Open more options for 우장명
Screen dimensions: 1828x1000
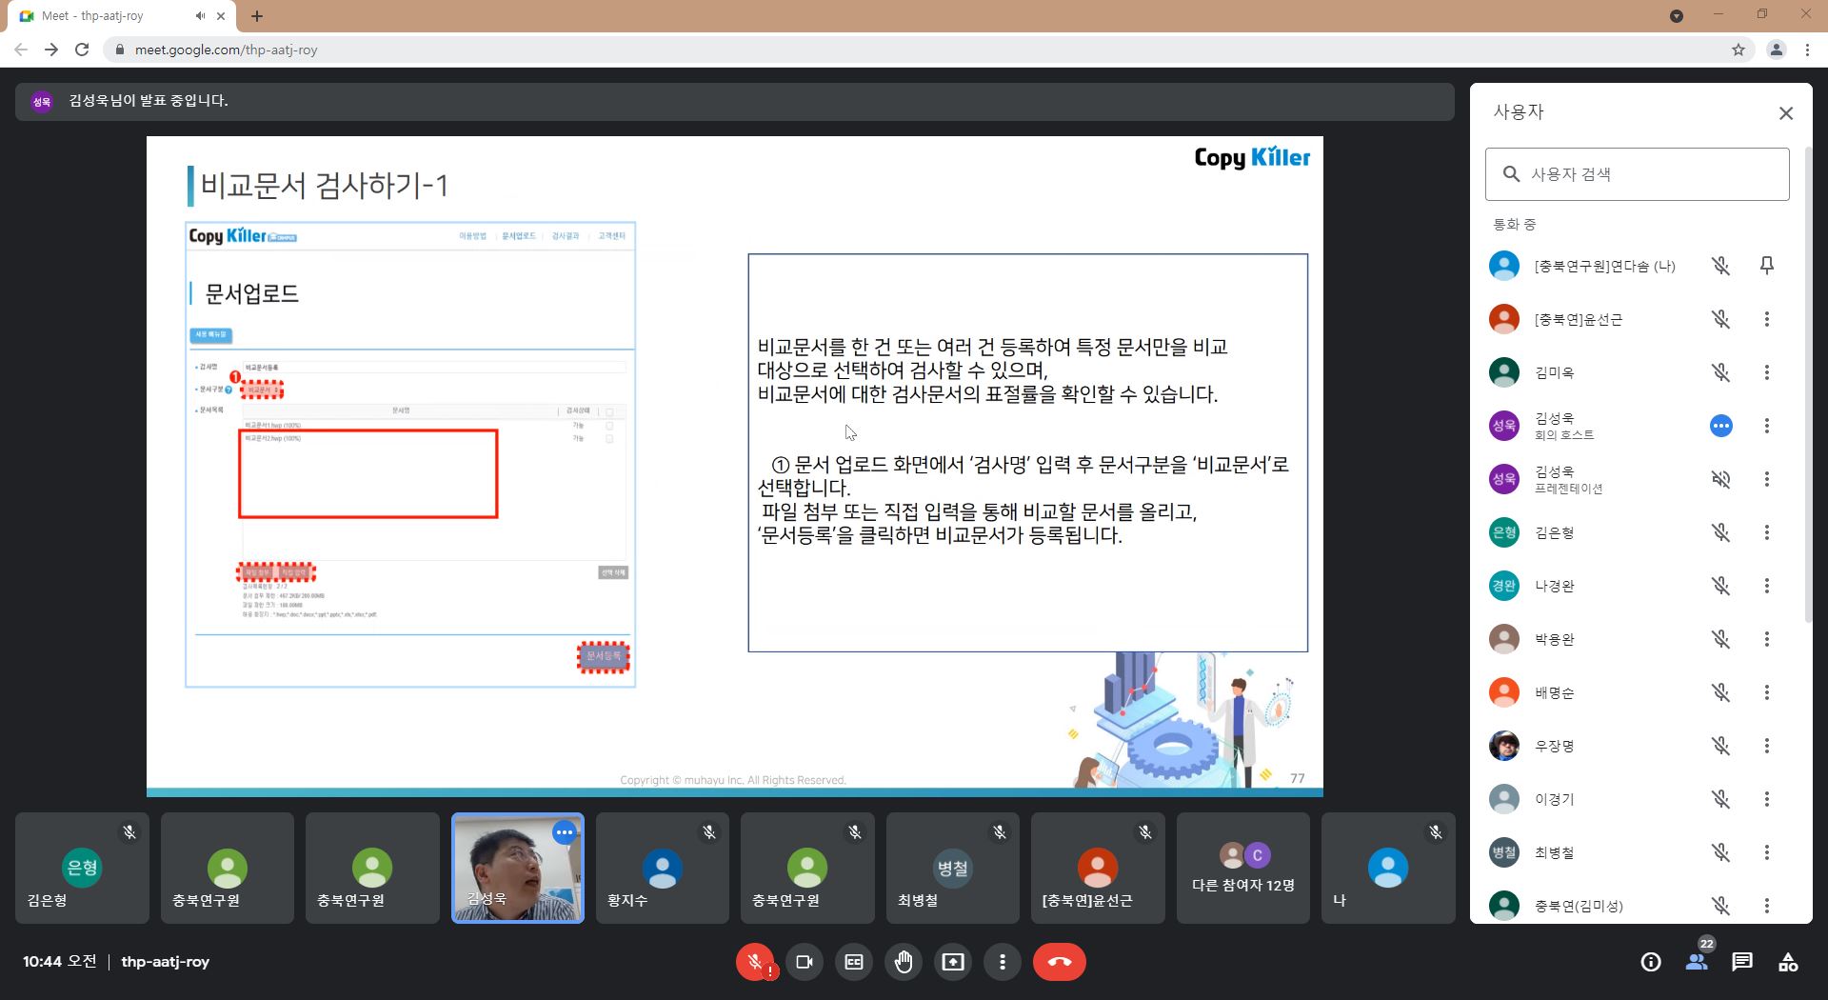(x=1767, y=746)
